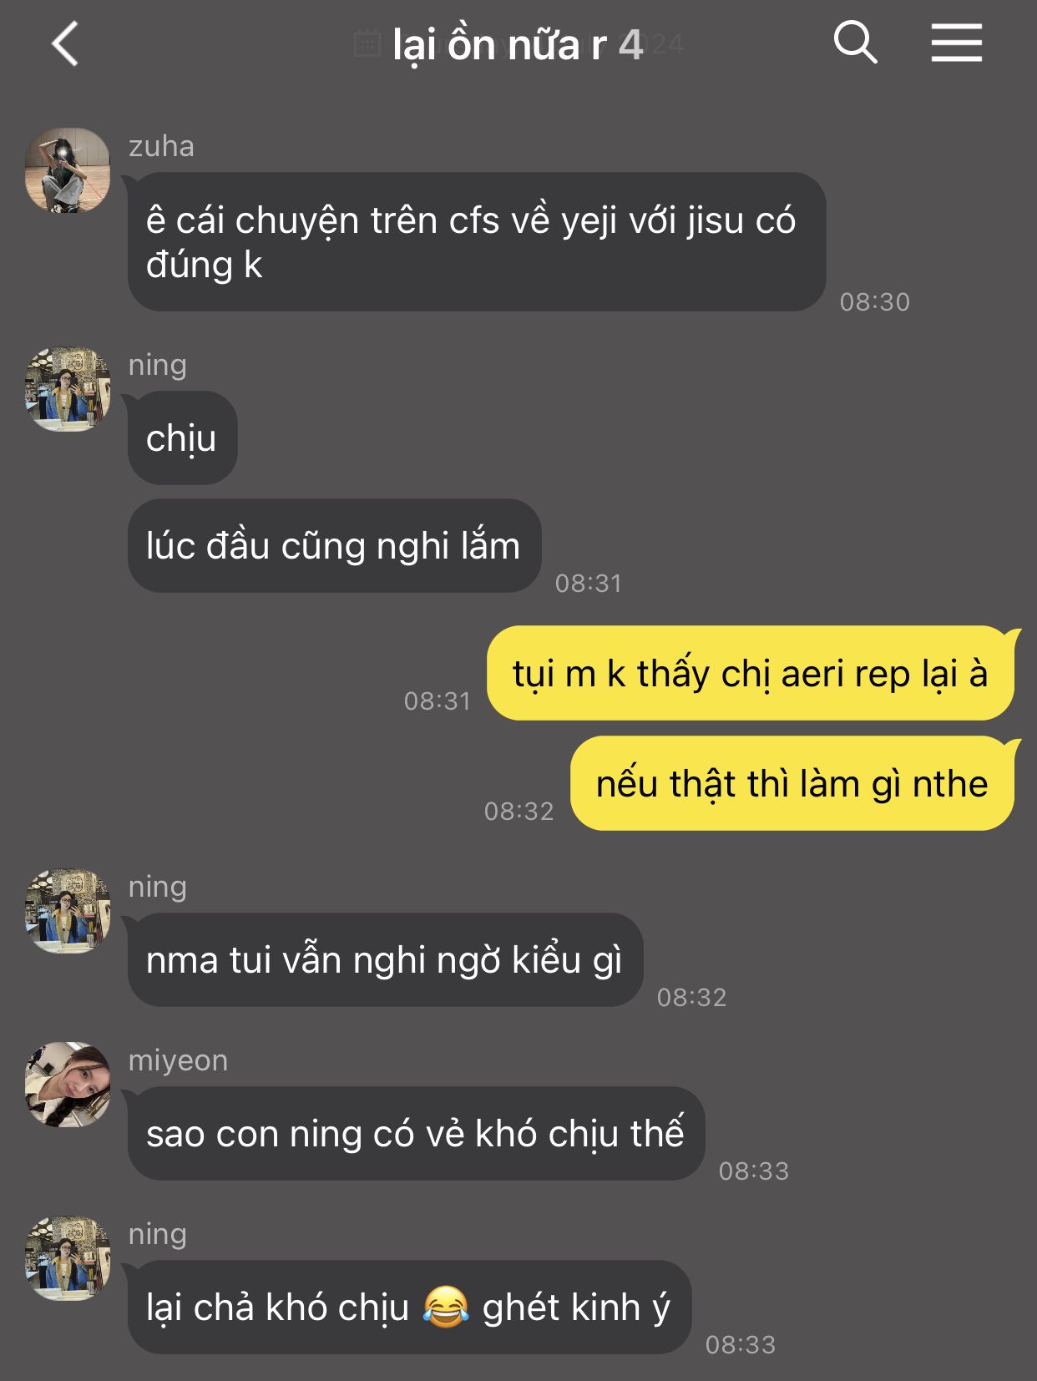Tap the faded calendar icon in header

click(367, 43)
